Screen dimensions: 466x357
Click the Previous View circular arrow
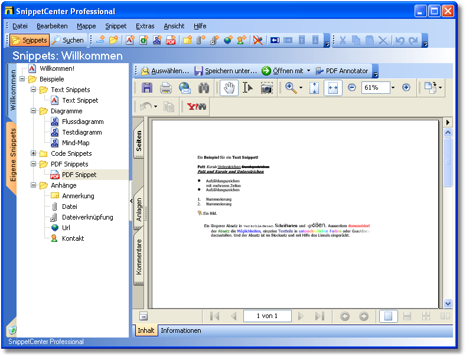[345, 316]
